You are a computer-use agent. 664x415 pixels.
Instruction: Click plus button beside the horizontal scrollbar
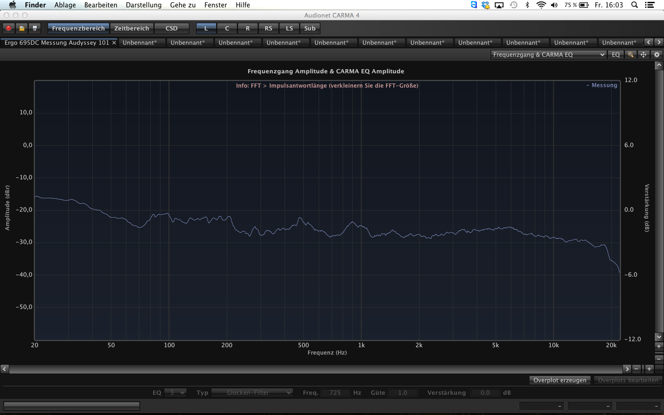click(649, 369)
